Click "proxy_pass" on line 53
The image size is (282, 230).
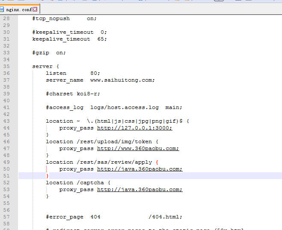point(77,189)
